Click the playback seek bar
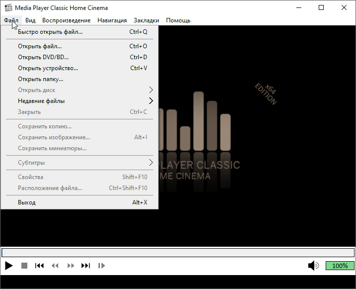The width and height of the screenshot is (356, 289). coord(178,253)
